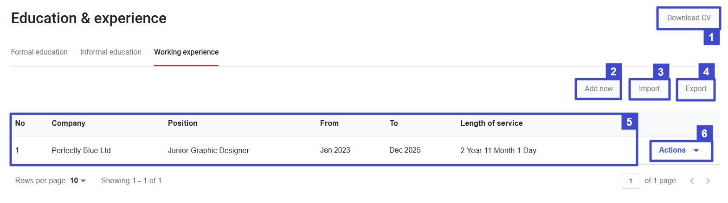Switch to the Informal education tab
This screenshot has width=728, height=203.
111,52
